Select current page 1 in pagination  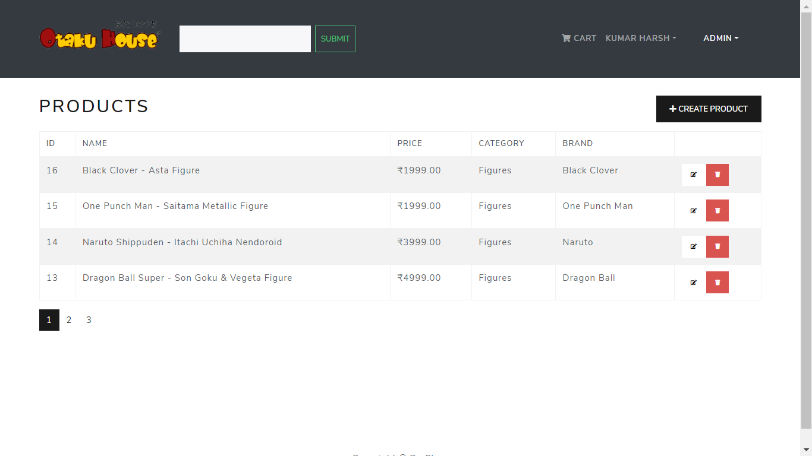tap(49, 320)
